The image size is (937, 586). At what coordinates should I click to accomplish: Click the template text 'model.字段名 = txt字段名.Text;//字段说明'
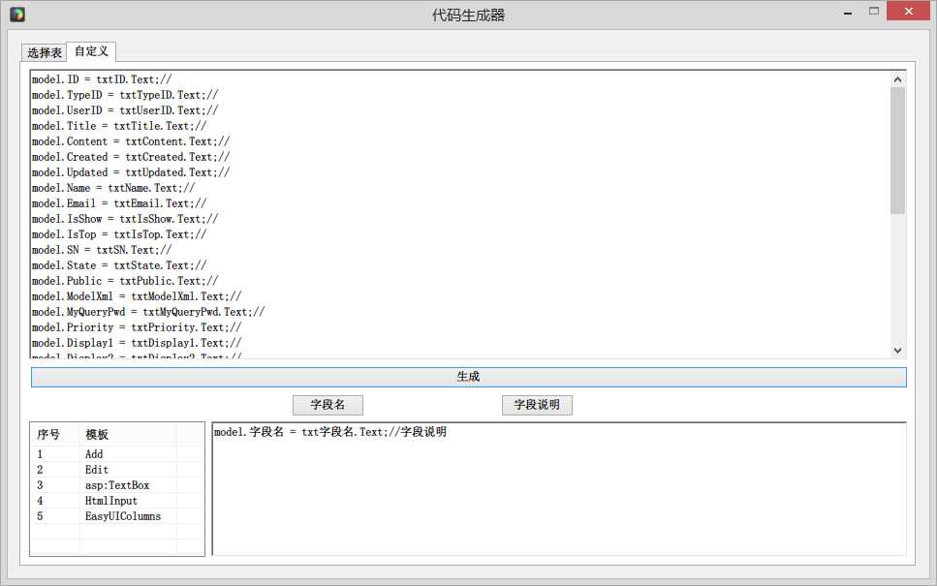(330, 432)
